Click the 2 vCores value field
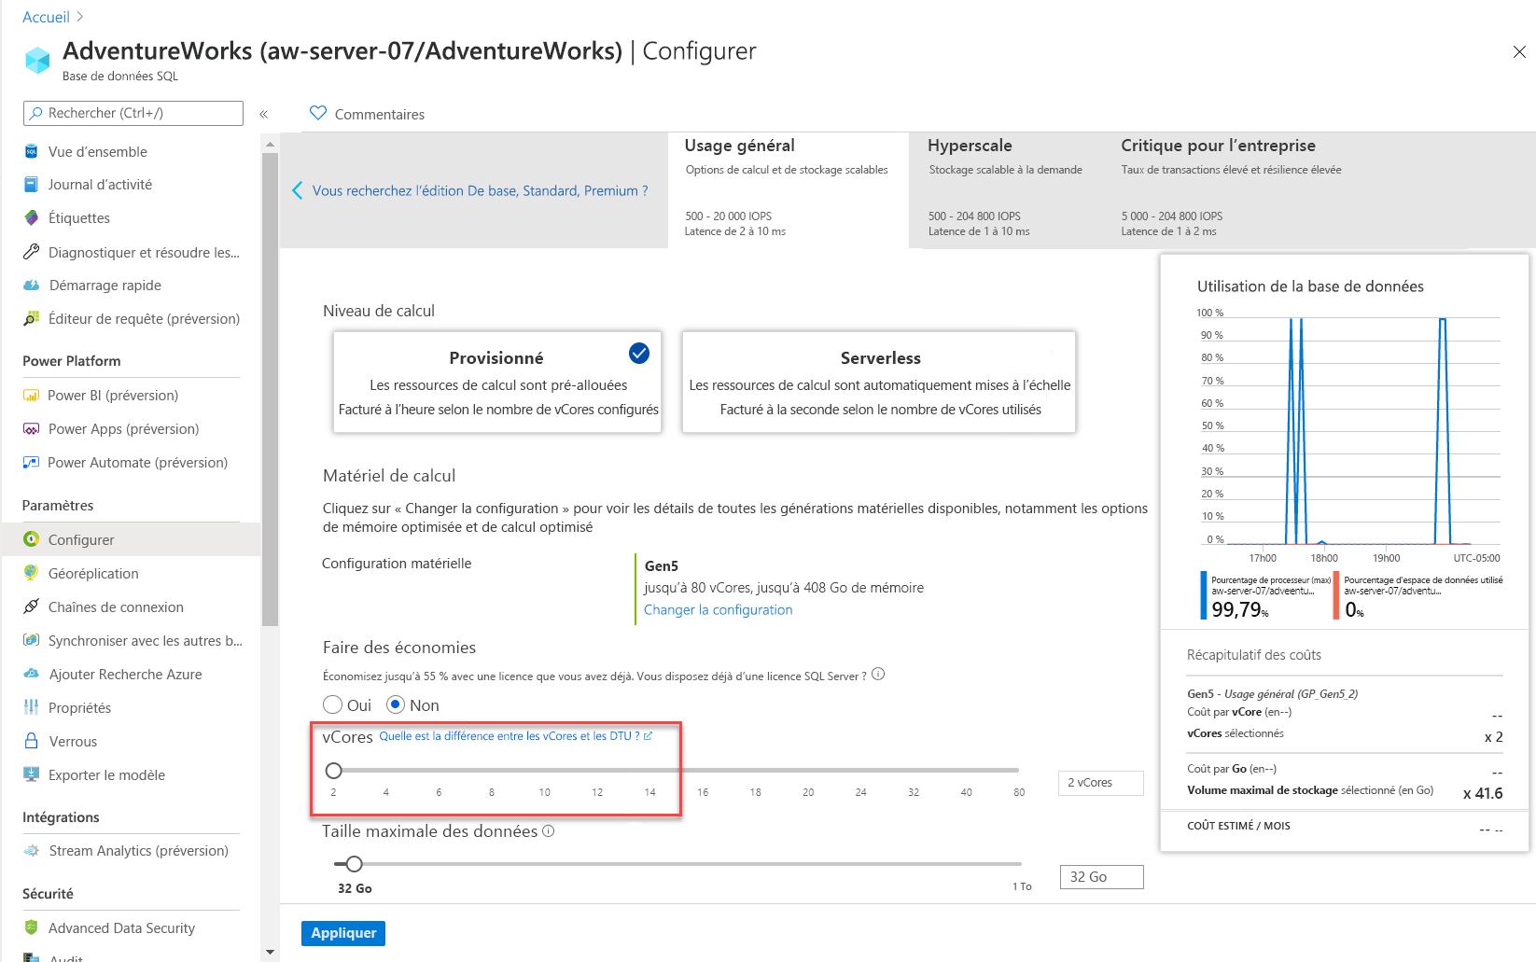The height and width of the screenshot is (962, 1536). tap(1101, 783)
